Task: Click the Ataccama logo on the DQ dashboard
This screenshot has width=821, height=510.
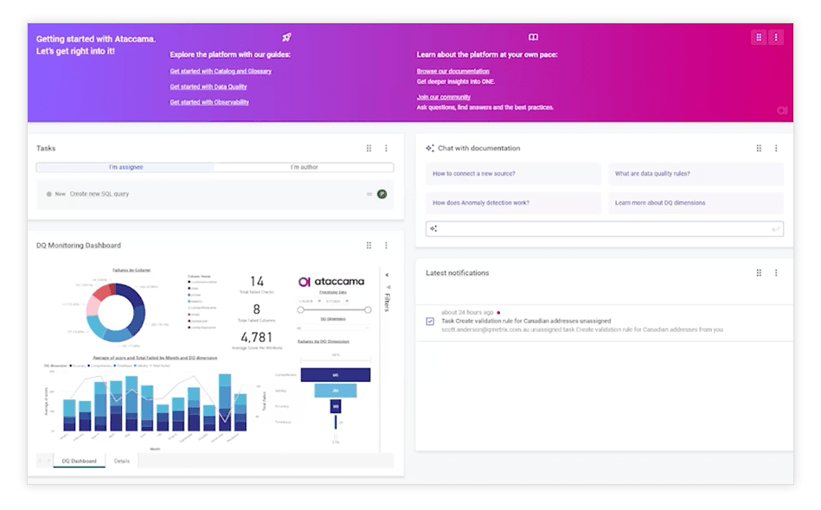Action: click(331, 281)
